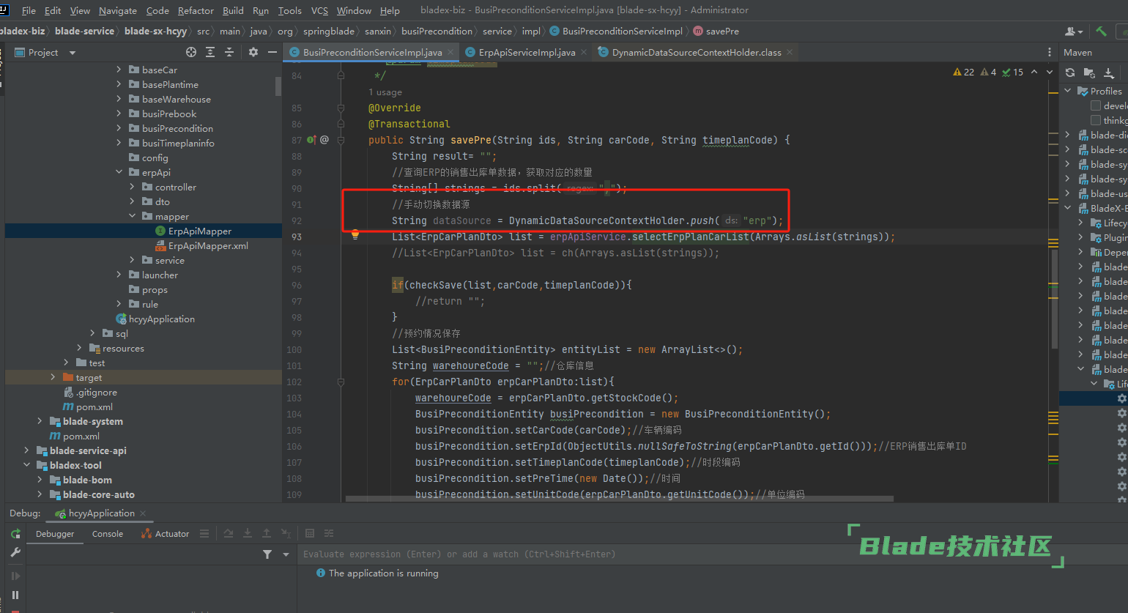Collapse the bladex-tool module

point(26,465)
